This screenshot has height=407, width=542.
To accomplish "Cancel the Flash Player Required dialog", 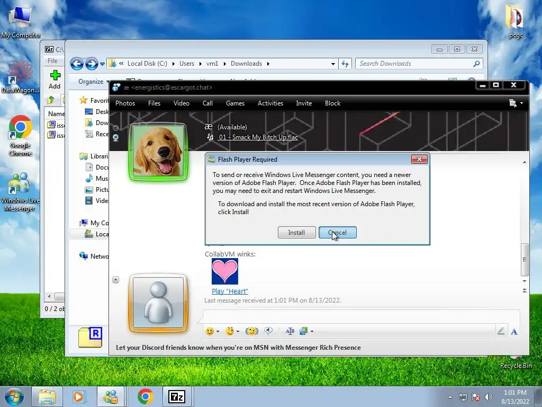I will tap(337, 233).
